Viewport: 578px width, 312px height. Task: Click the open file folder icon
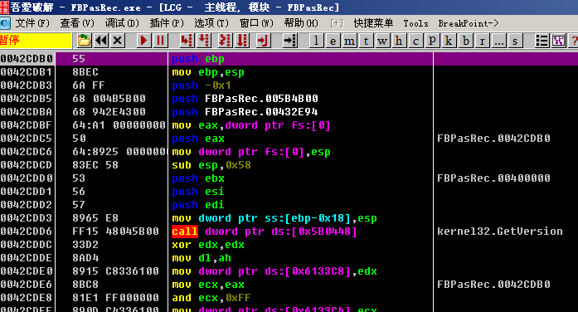(84, 40)
